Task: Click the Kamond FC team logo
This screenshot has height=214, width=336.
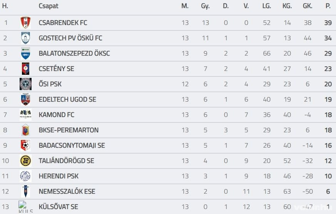Action: pos(25,115)
